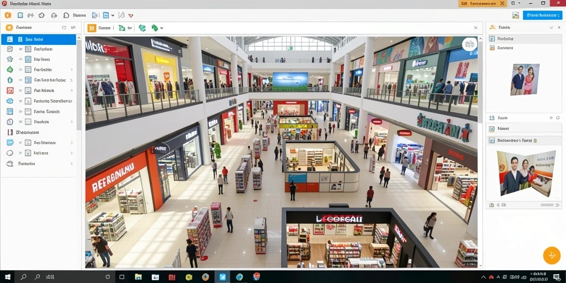
Task: Select the highlighted first row in right panel
Action: [x=525, y=38]
